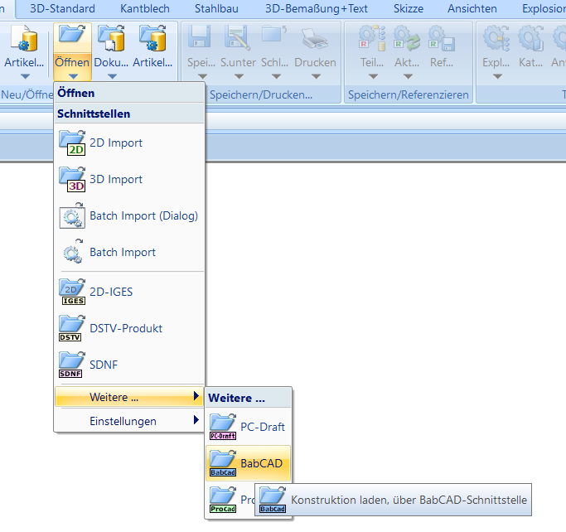
Task: Open dropdown arrow under Teil...
Action: (373, 76)
